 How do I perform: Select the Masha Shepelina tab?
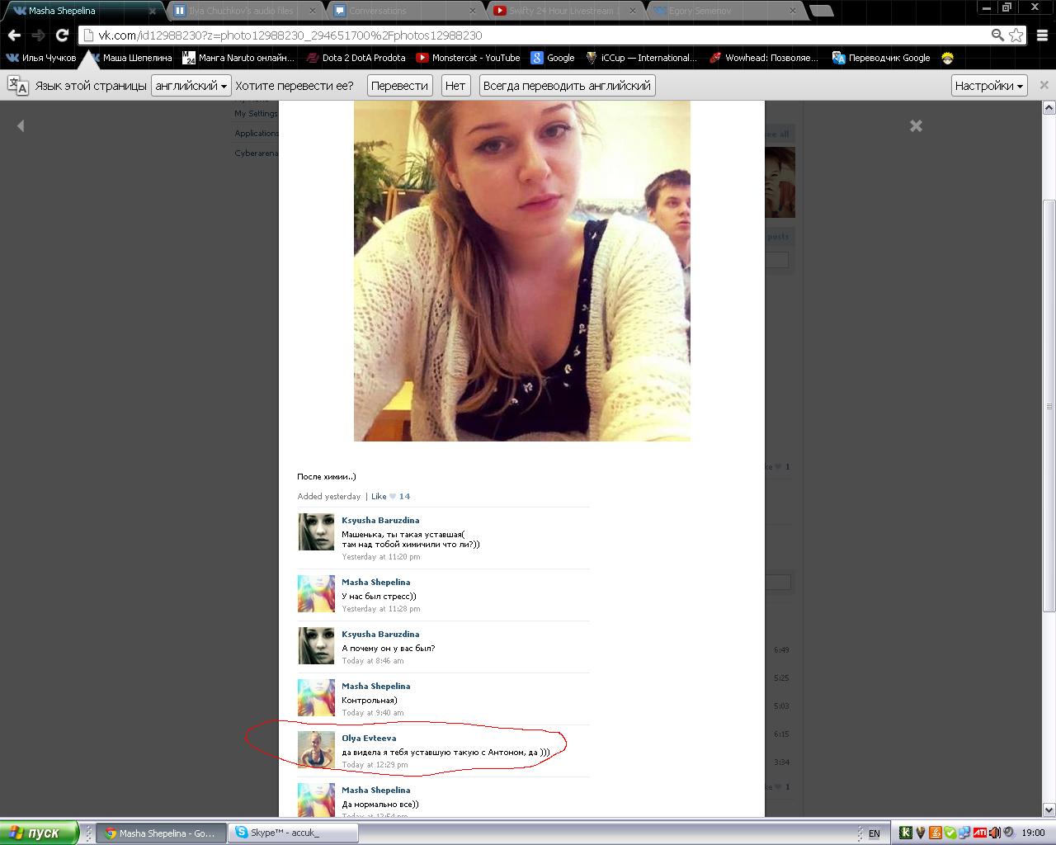click(x=82, y=11)
